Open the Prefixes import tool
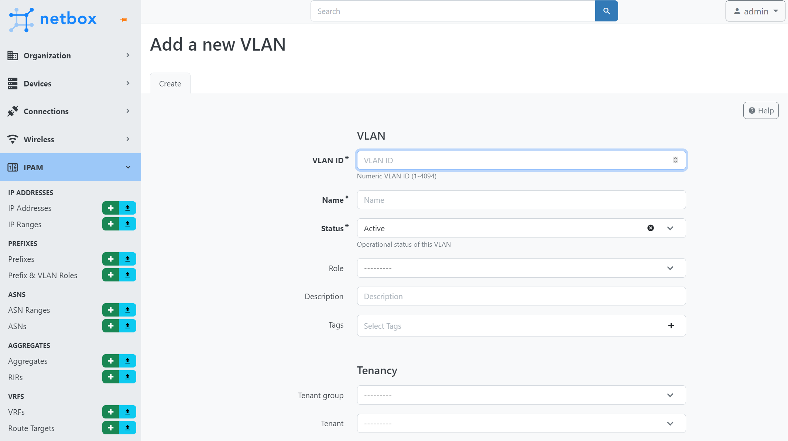This screenshot has width=788, height=441. click(128, 259)
